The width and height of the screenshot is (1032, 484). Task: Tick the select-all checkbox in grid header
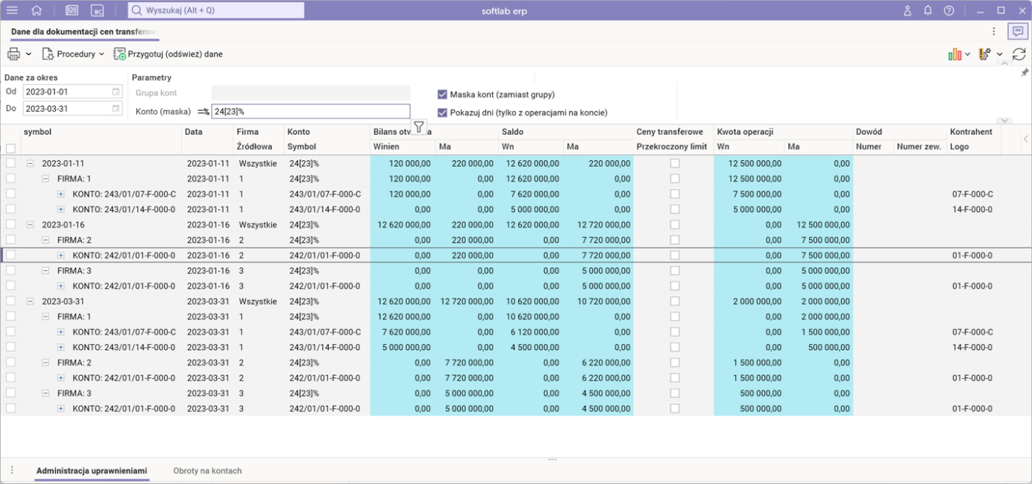(10, 147)
